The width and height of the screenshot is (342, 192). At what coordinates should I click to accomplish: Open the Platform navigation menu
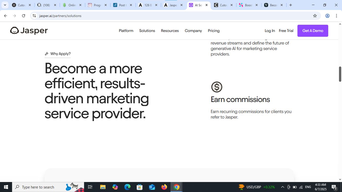click(126, 31)
